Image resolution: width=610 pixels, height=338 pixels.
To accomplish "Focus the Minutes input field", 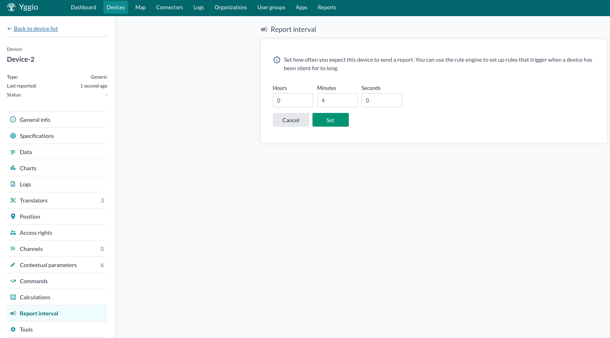I will point(337,100).
